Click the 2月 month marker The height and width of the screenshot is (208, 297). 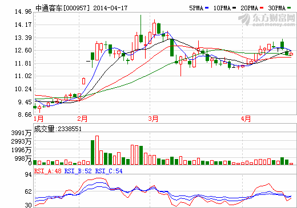[x=82, y=119]
